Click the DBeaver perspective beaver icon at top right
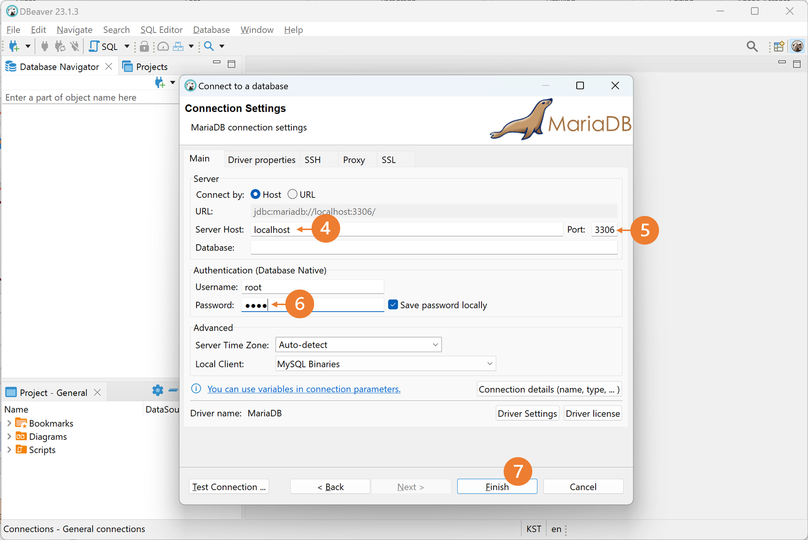 click(x=797, y=46)
